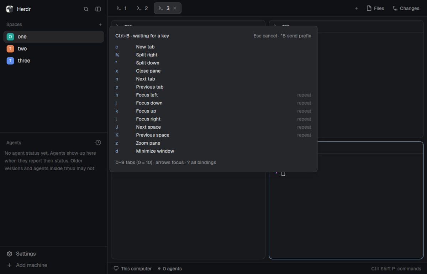Focus the bottom-right terminal pane cursor

tap(283, 174)
